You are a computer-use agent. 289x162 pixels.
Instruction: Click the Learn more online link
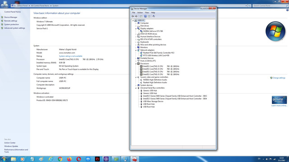(279, 106)
